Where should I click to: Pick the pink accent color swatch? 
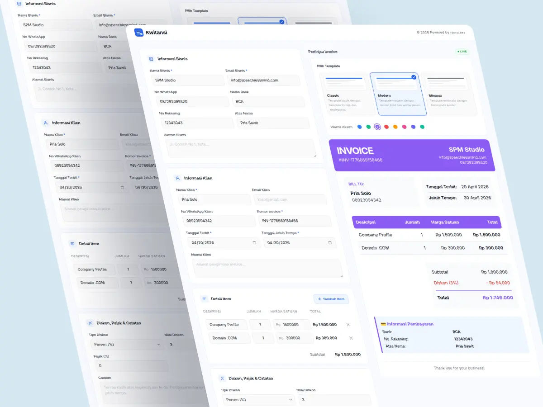[404, 127]
